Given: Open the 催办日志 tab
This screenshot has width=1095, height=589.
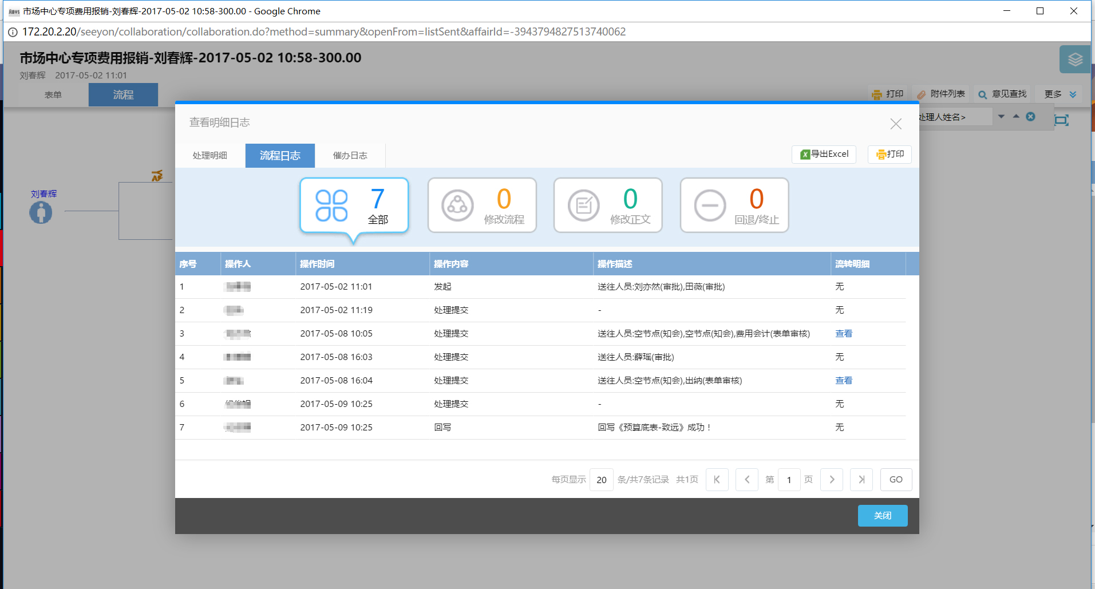Looking at the screenshot, I should coord(350,156).
